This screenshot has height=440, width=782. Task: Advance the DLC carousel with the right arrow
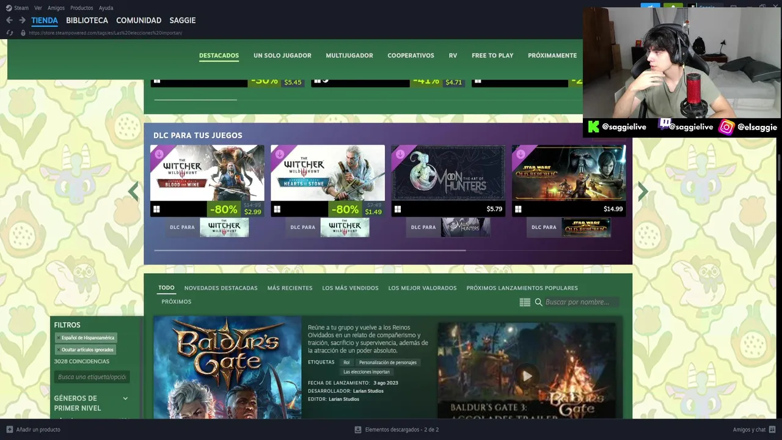(643, 191)
